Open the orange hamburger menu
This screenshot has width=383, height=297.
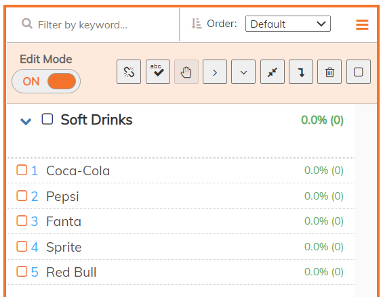362,24
